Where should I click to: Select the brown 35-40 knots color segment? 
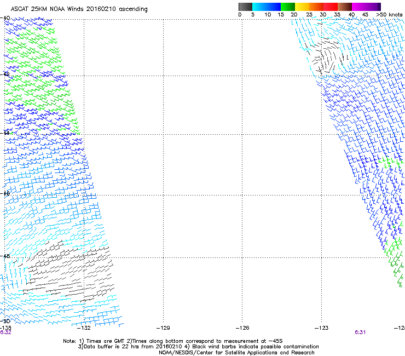coord(345,7)
